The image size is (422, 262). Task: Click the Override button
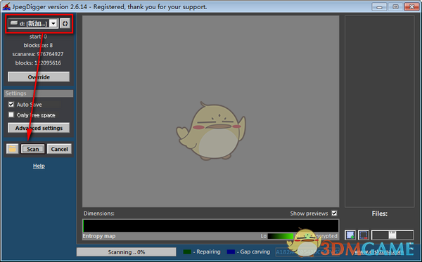point(39,77)
